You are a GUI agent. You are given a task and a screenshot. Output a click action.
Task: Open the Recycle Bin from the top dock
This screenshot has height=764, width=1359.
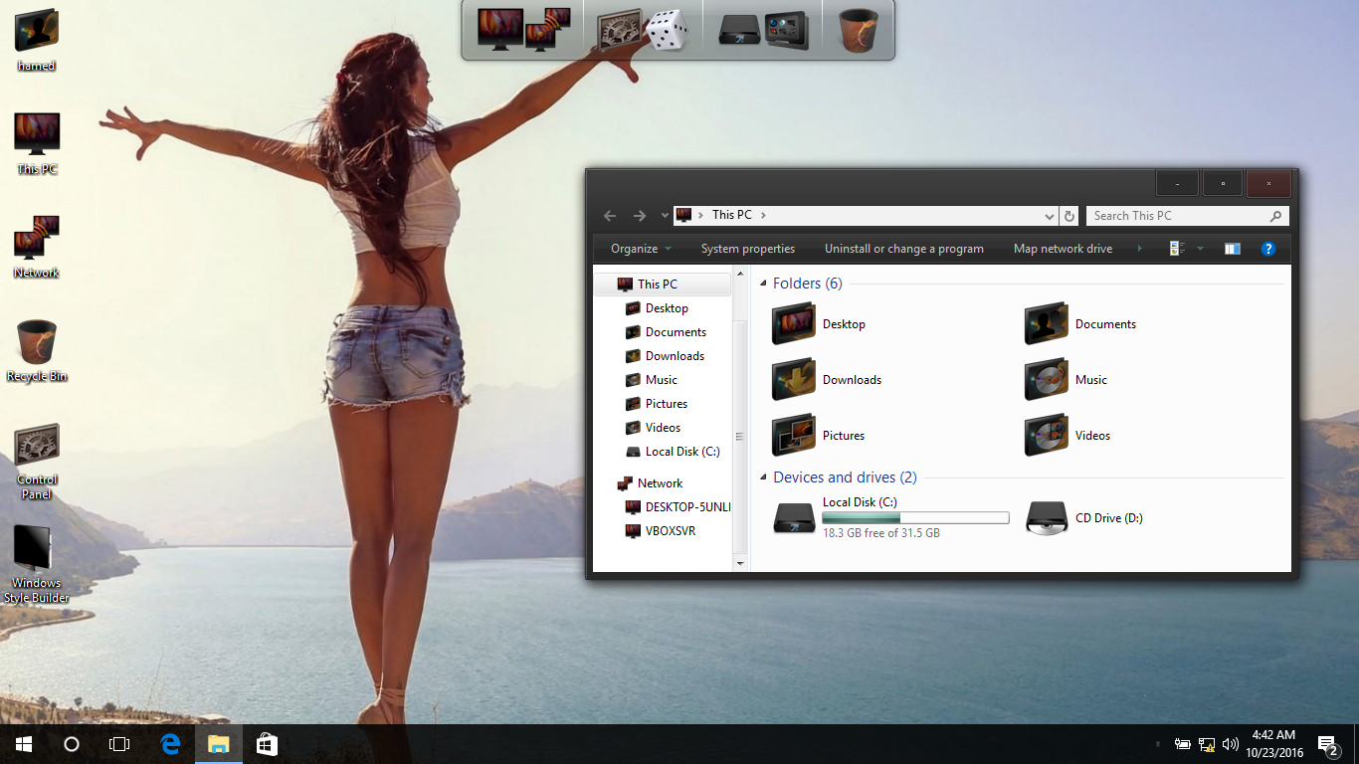pos(858,30)
